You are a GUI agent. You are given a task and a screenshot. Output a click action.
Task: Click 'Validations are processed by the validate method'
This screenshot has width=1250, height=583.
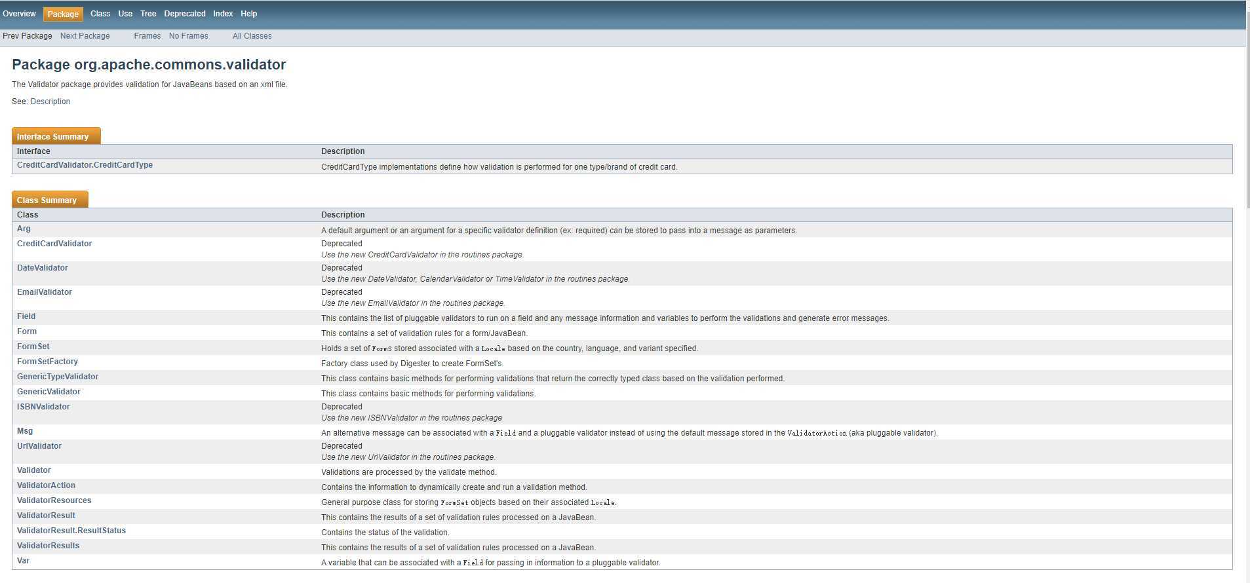click(x=409, y=472)
